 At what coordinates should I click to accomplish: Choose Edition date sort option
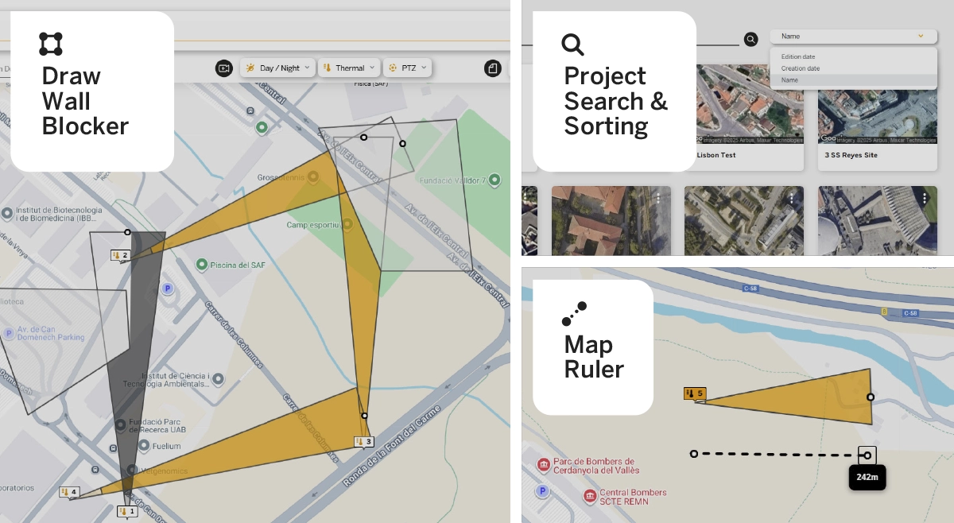[x=798, y=57]
